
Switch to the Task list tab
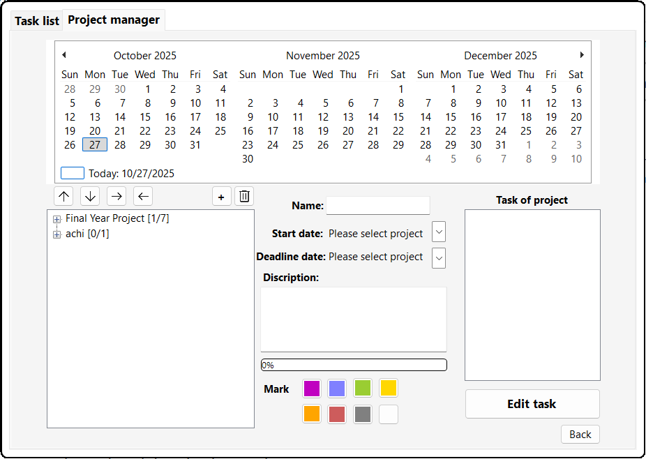click(x=37, y=21)
